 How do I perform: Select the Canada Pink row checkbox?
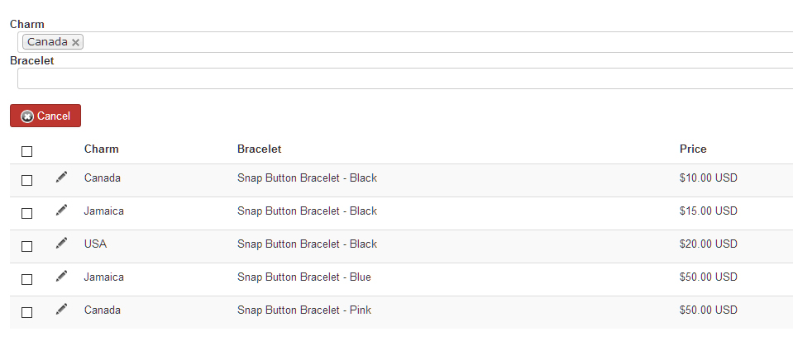(26, 313)
